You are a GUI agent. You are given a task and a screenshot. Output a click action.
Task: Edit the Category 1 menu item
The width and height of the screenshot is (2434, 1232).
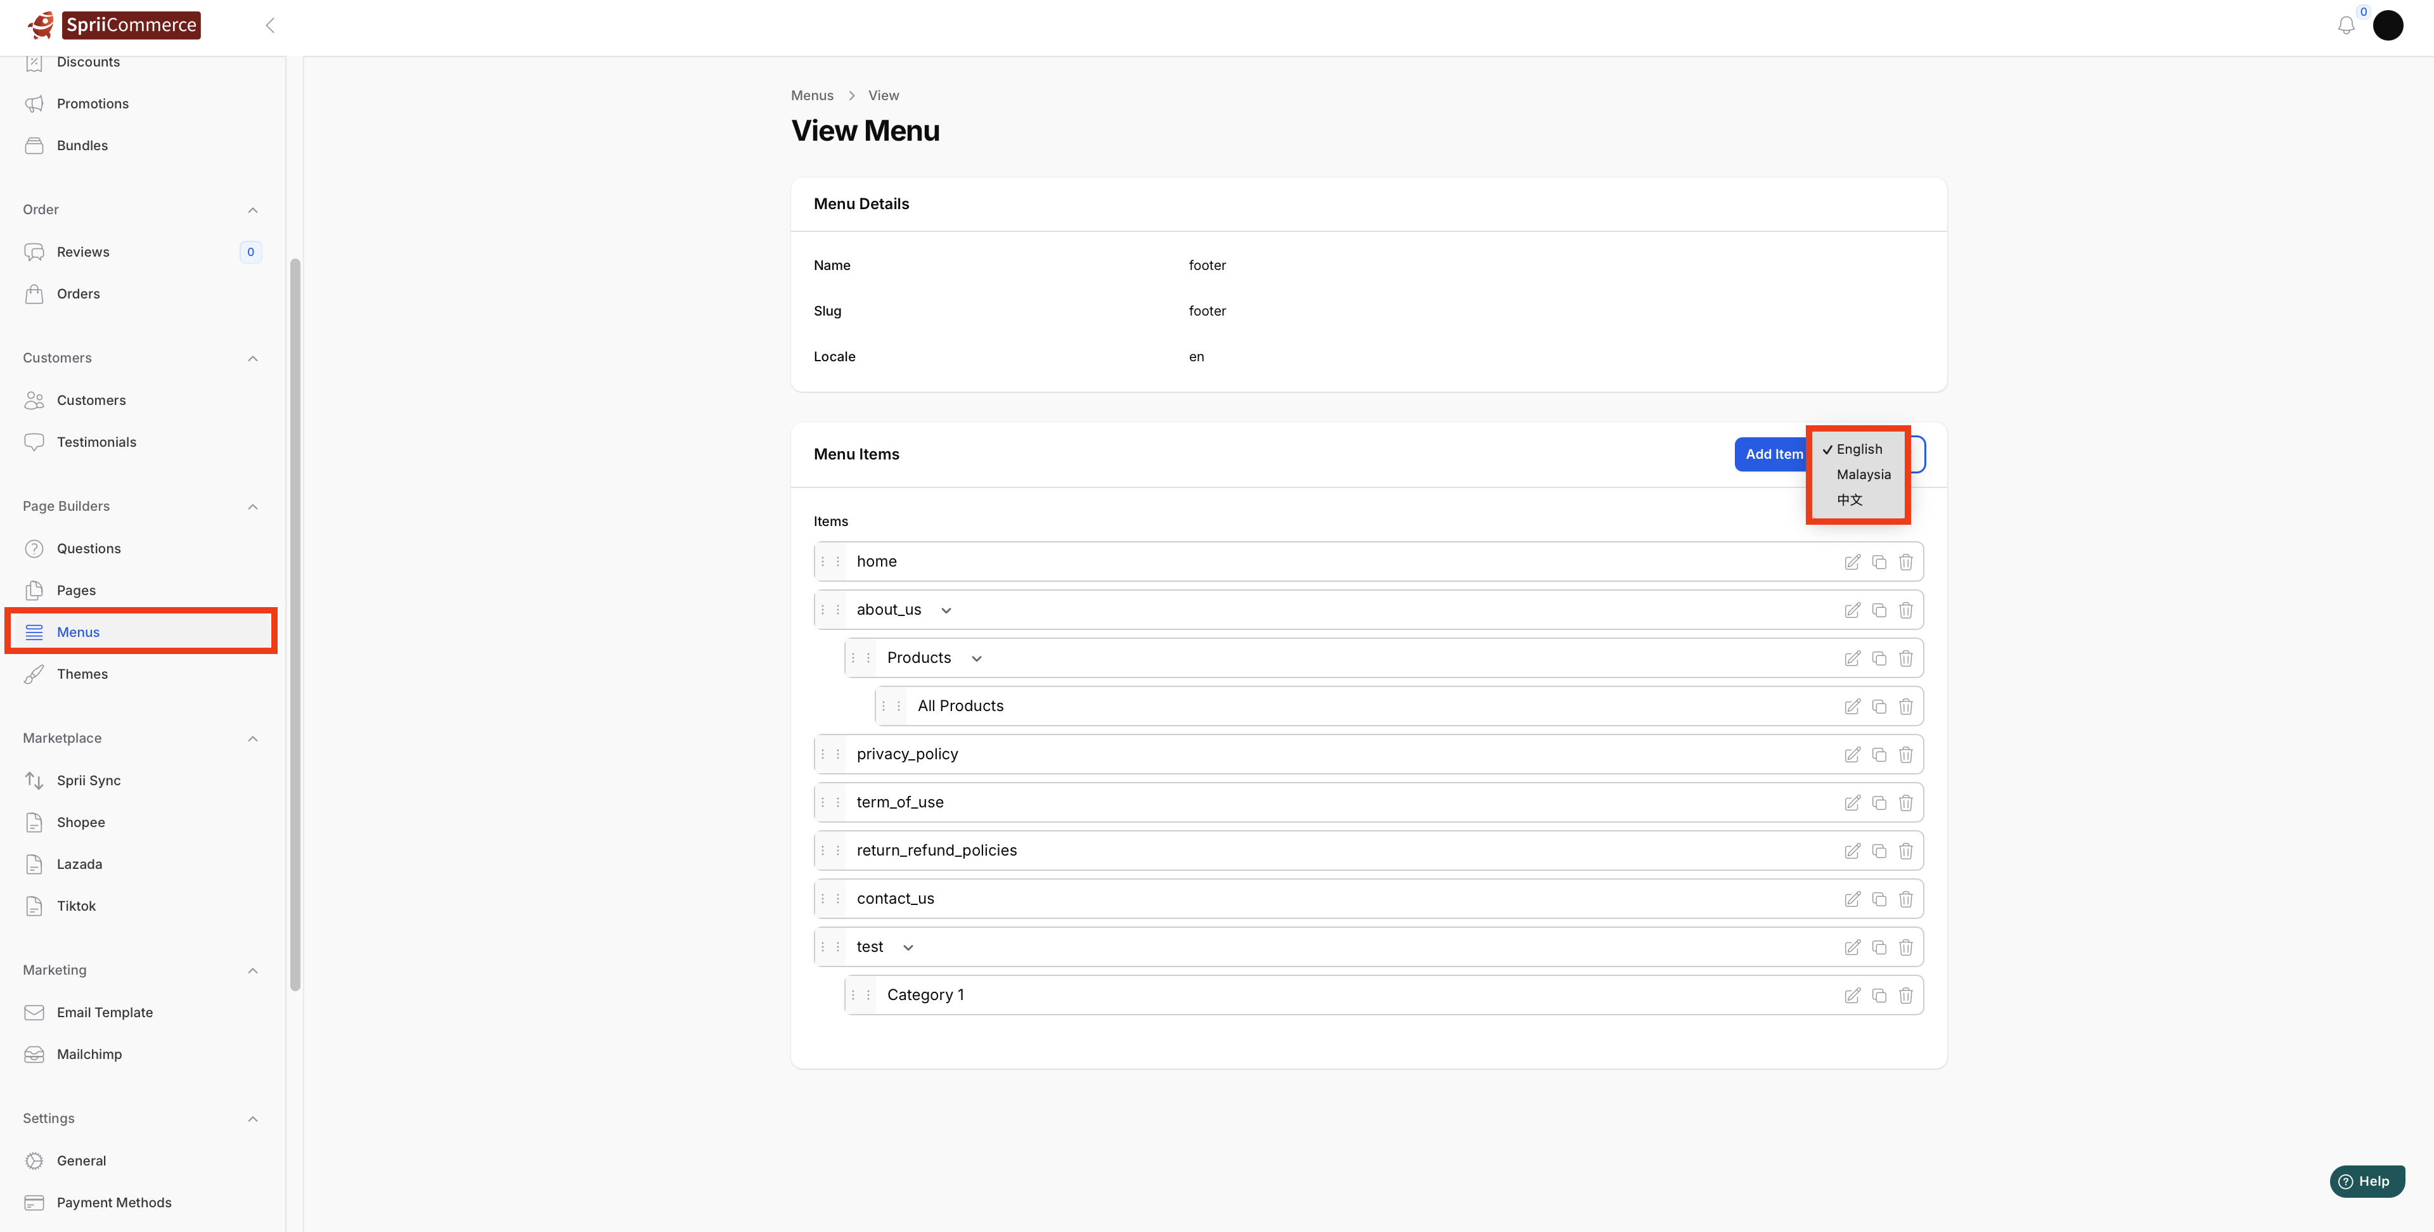pos(1852,996)
